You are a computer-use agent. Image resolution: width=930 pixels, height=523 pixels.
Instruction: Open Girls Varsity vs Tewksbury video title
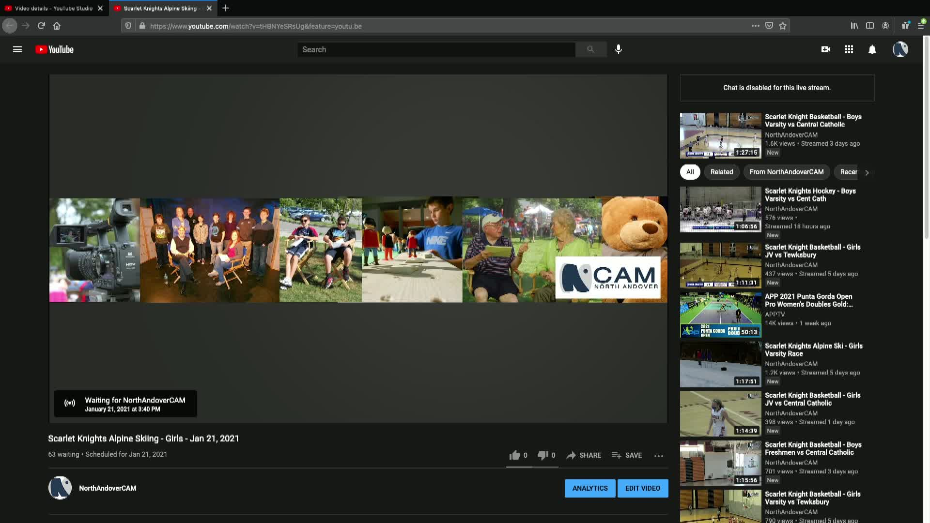tap(813, 498)
